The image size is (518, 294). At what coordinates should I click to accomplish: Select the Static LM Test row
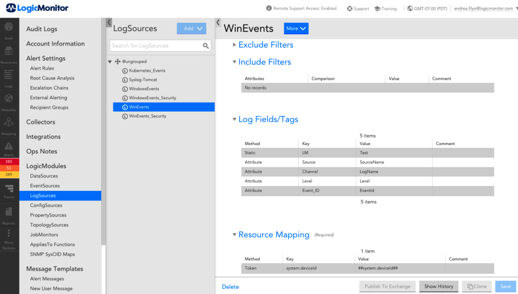367,153
